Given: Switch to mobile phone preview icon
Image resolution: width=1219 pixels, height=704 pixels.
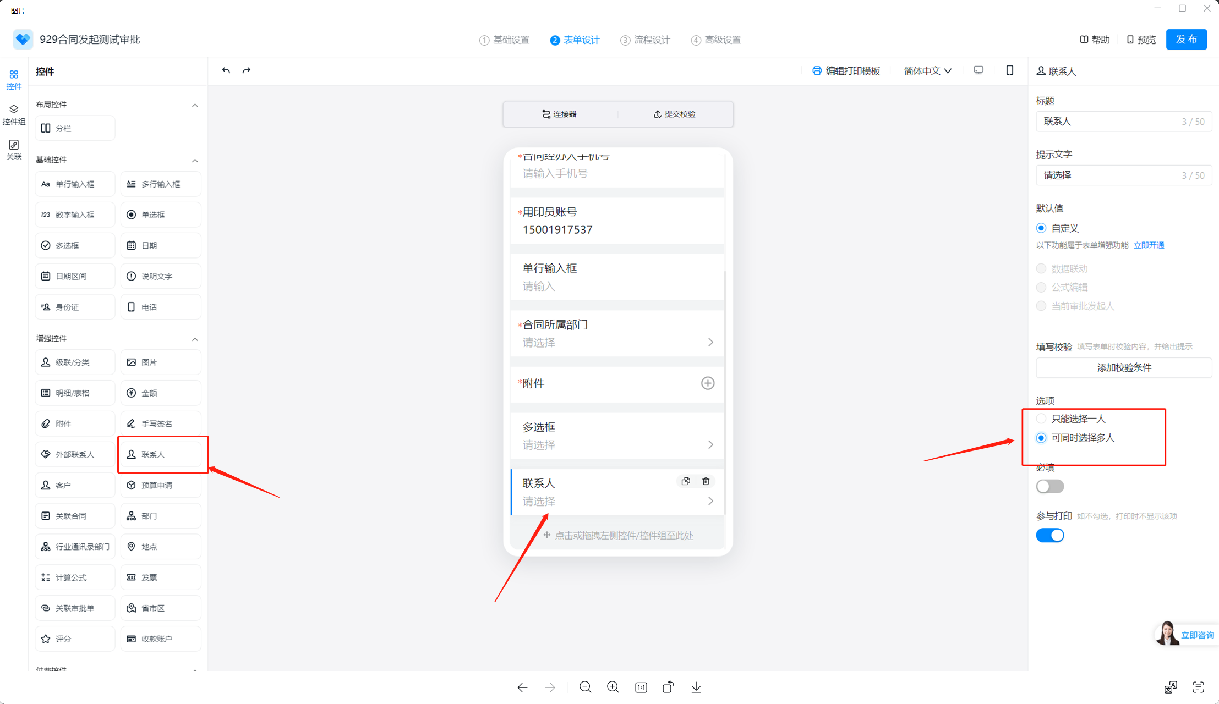Looking at the screenshot, I should tap(1009, 70).
